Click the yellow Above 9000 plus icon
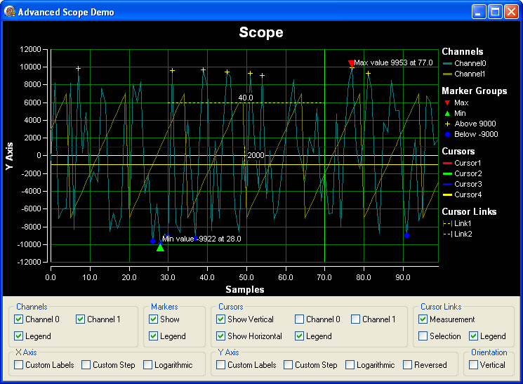Screen dimensions: 523x384 pos(446,124)
